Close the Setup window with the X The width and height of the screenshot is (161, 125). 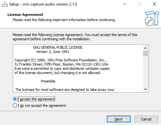coord(154,4)
